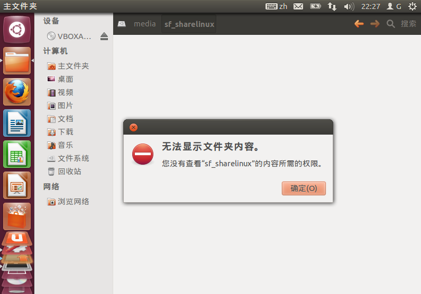421x294 pixels.
Task: Open Ubuntu Software Center
Action: coord(17,216)
